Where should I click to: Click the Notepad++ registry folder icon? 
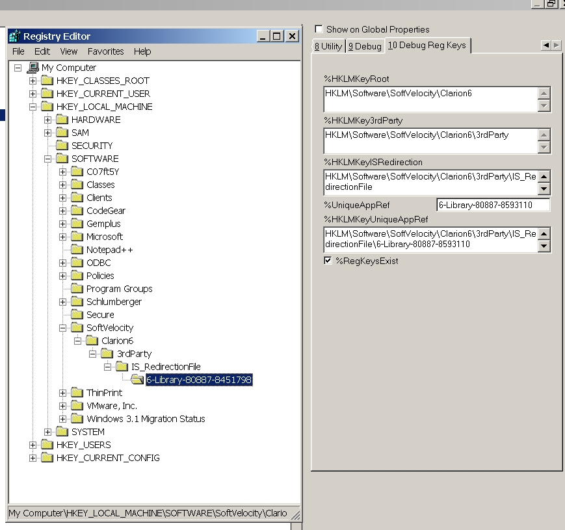pyautogui.click(x=77, y=250)
